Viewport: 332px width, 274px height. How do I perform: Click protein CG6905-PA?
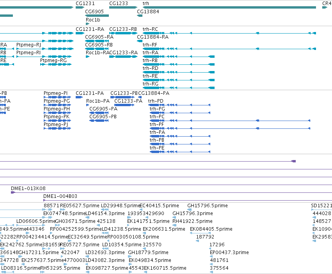pos(103,109)
